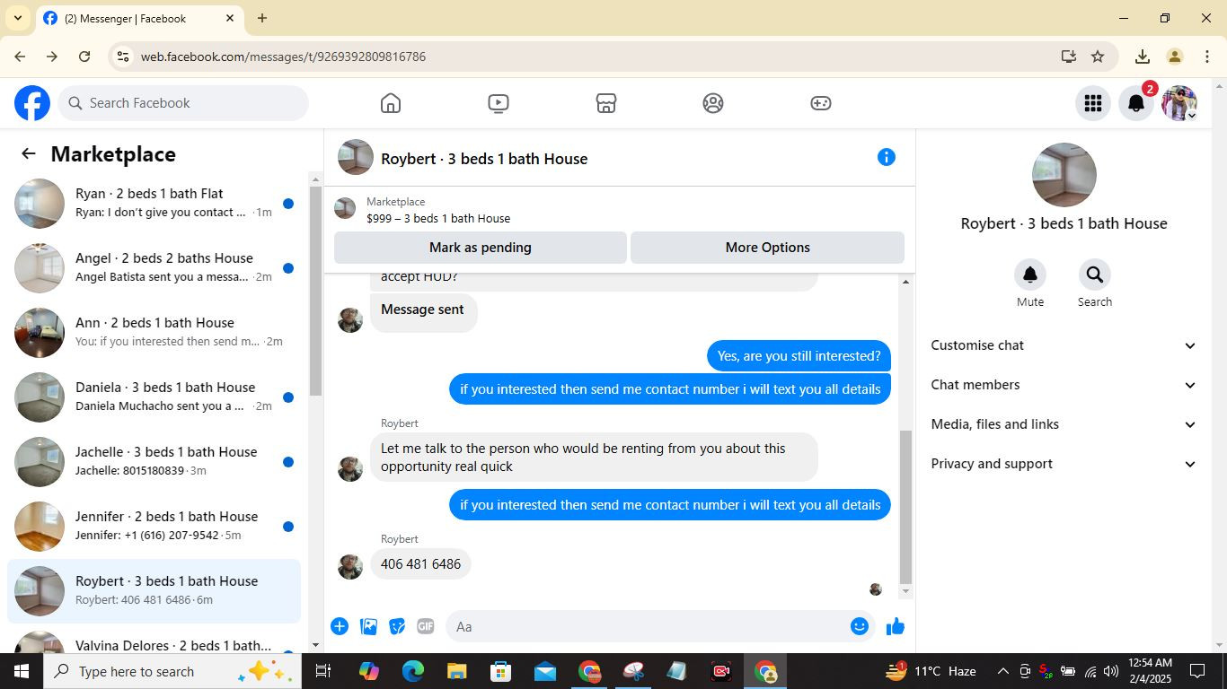
Task: Open the $999 – 3 beds 1 bath House listing
Action: click(x=438, y=219)
